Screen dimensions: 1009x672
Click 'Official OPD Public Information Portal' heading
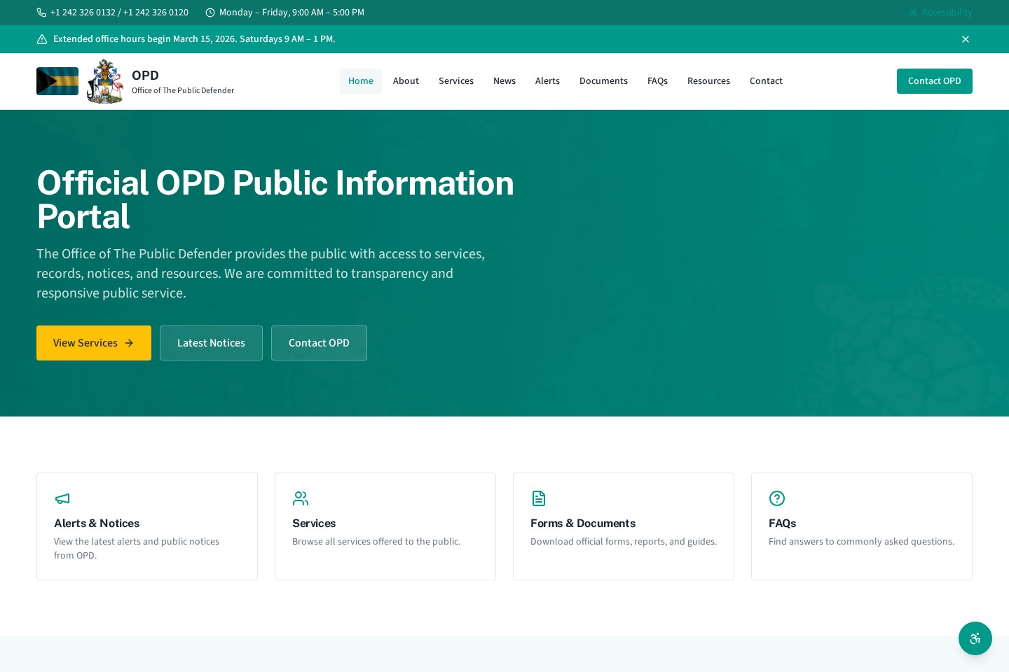tap(275, 199)
